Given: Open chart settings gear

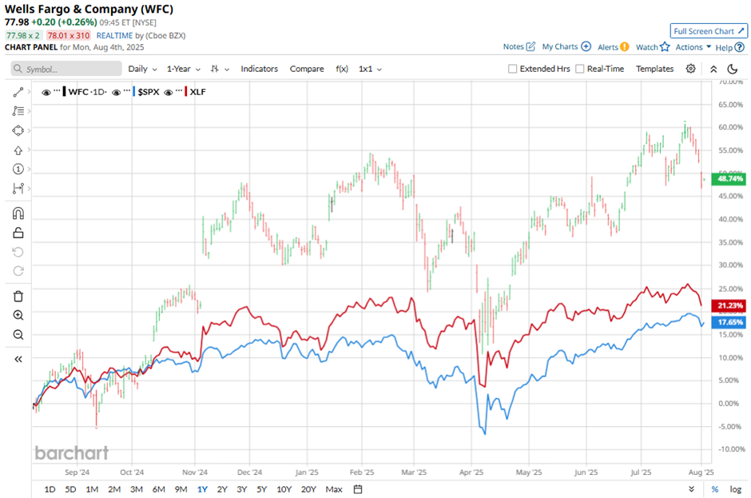Looking at the screenshot, I should click(690, 69).
